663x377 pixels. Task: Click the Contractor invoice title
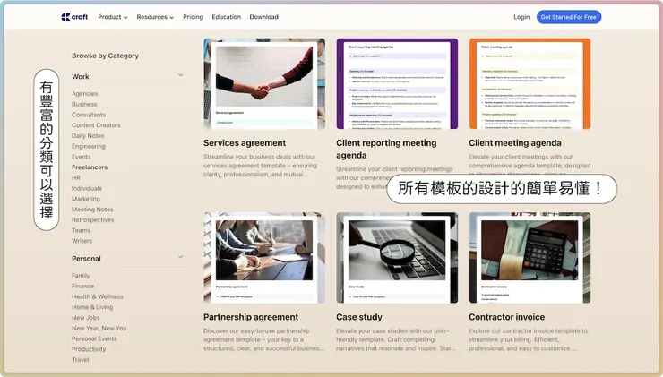(x=506, y=317)
